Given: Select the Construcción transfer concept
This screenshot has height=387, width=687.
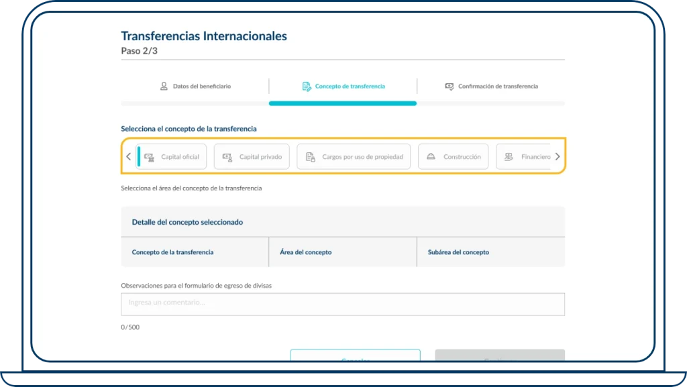Looking at the screenshot, I should pos(453,156).
